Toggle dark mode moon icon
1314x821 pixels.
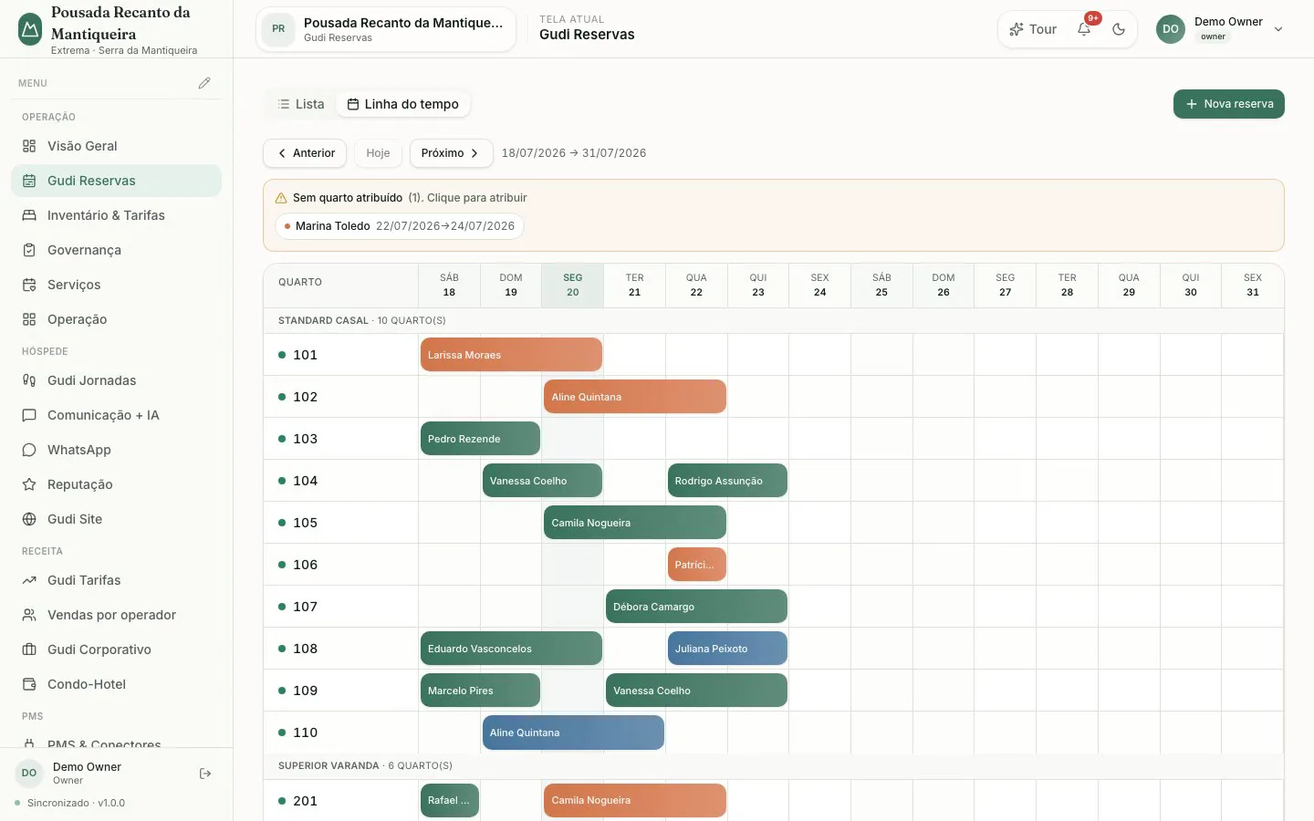(1119, 29)
